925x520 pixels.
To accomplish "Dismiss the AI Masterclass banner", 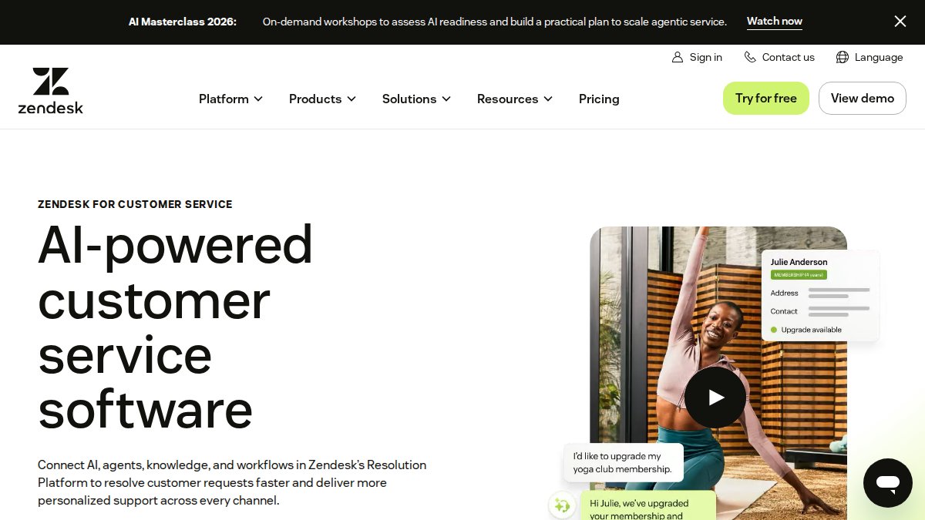I will point(900,22).
